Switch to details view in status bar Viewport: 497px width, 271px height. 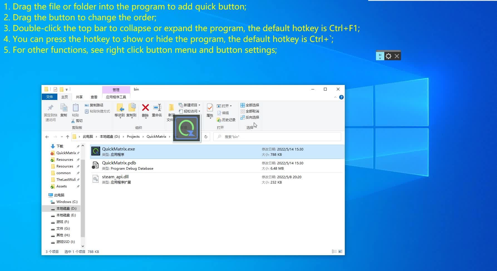point(334,252)
